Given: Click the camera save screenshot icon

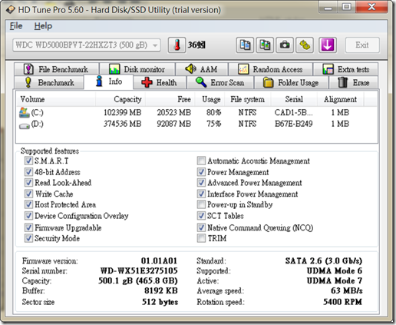Looking at the screenshot, I should (285, 45).
